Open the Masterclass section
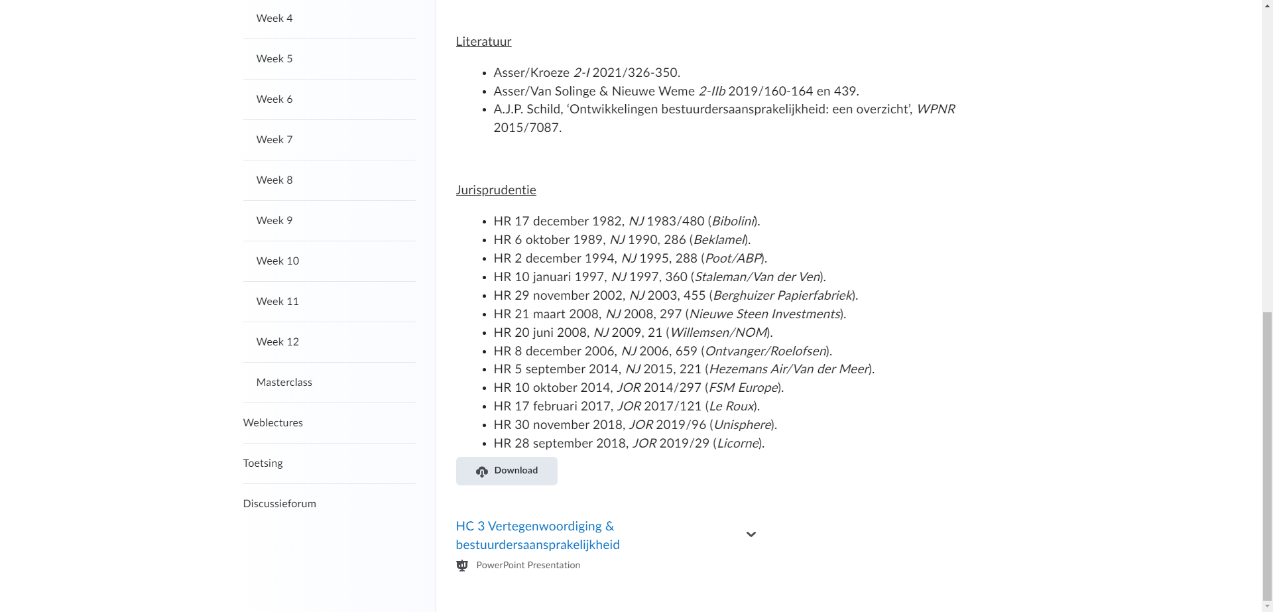1273x612 pixels. (284, 383)
